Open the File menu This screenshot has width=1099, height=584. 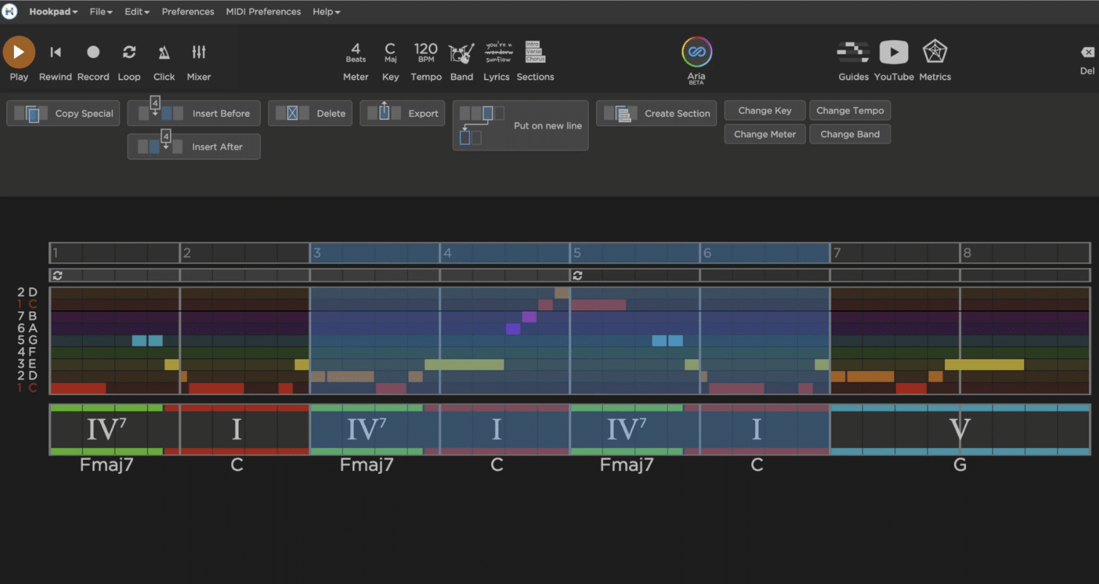point(100,11)
